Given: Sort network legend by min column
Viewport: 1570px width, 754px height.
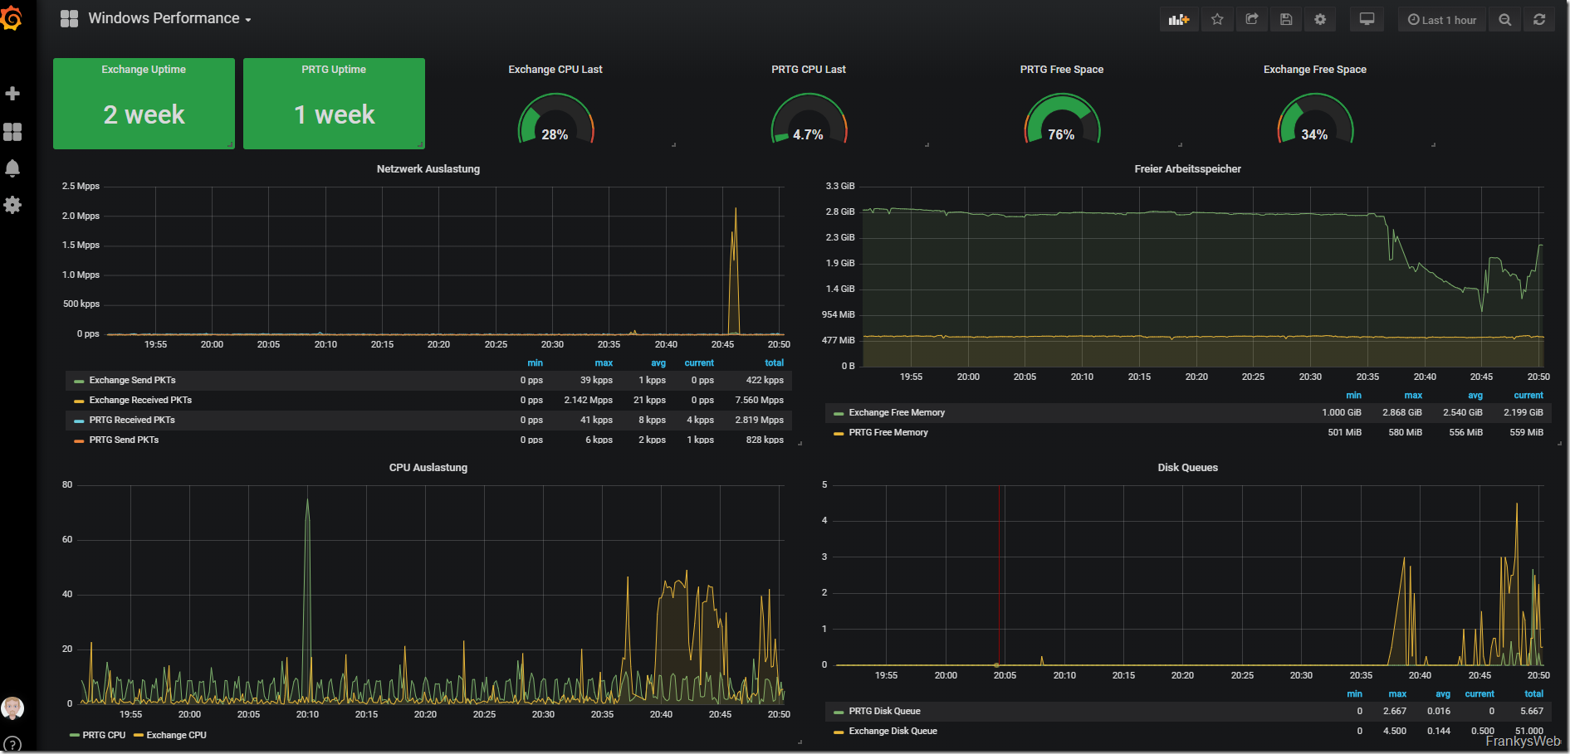Looking at the screenshot, I should pyautogui.click(x=535, y=362).
